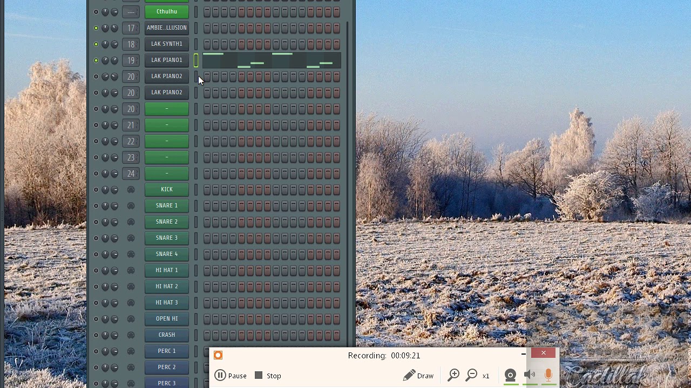The height and width of the screenshot is (388, 691).
Task: Select the LAK SYNTH1 channel button
Action: 167,44
